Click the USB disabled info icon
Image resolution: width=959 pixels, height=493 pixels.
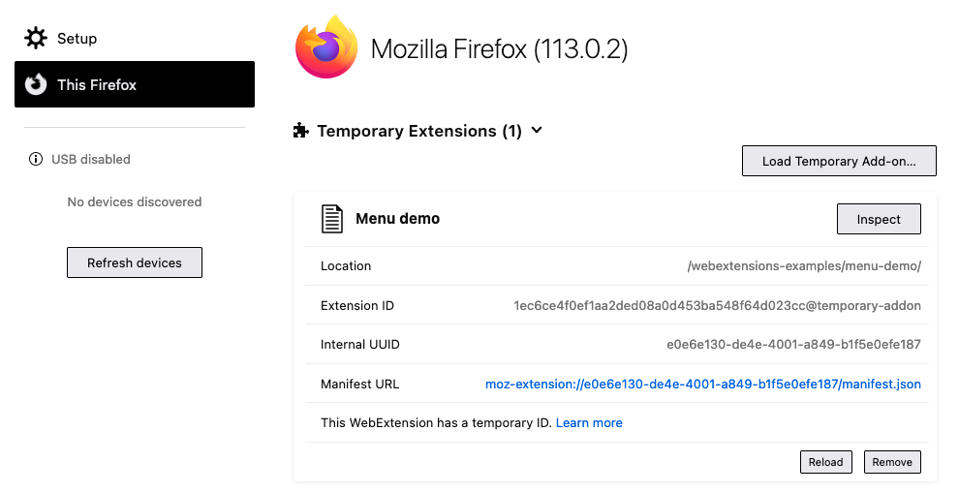tap(36, 159)
